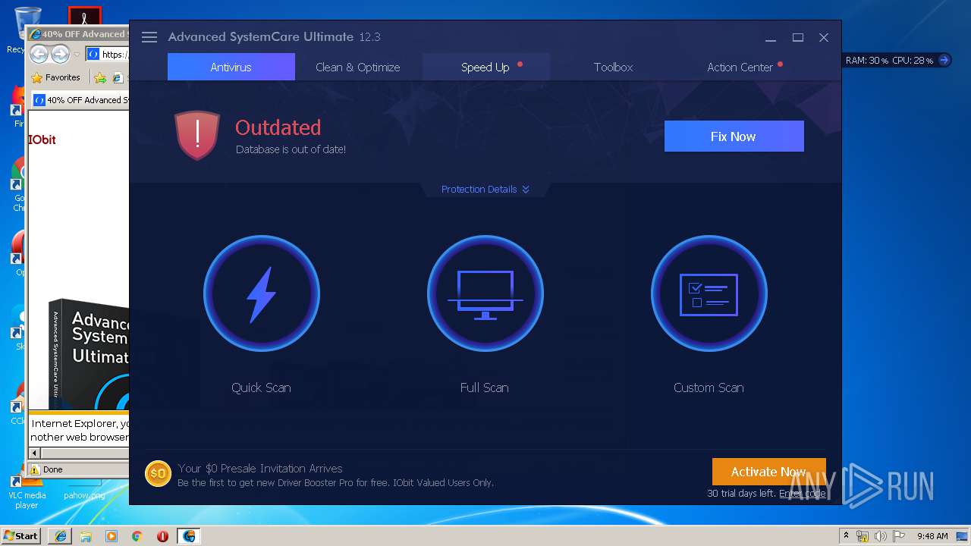Start Quick Scan via lightning bolt icon

click(262, 293)
